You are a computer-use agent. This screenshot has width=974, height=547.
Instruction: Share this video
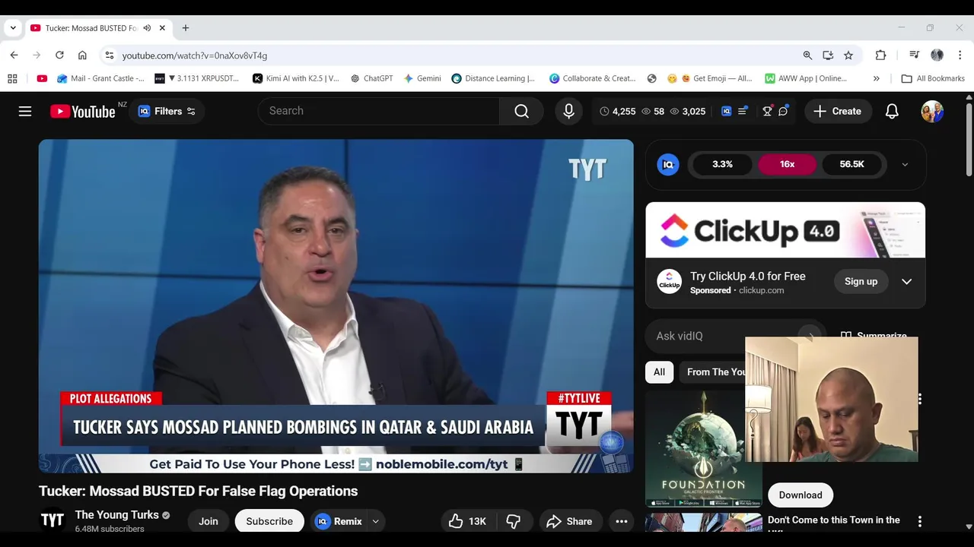click(570, 521)
